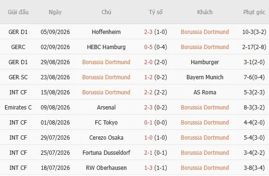Click Bayern Munich away team
Screen dimensions: 269x176
(205, 77)
